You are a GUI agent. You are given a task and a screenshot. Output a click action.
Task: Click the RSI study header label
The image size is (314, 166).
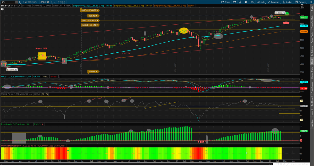tap(16, 94)
